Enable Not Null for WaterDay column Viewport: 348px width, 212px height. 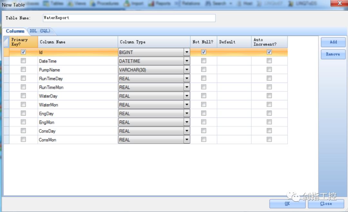(x=204, y=96)
